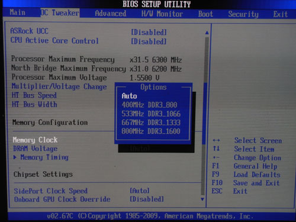Choose Auto in the Options popup
Image resolution: width=296 pixels, height=222 pixels.
click(x=129, y=96)
